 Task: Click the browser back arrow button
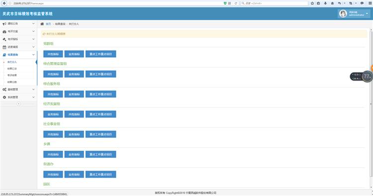(4, 3)
